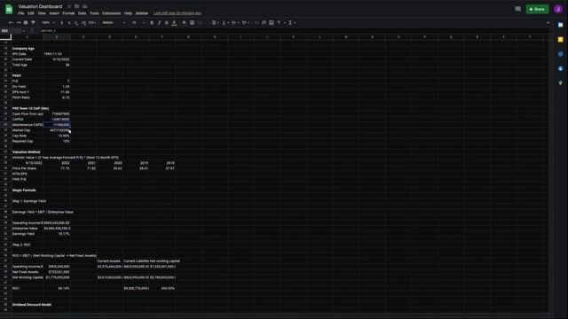Open the Insert menu

(54, 13)
